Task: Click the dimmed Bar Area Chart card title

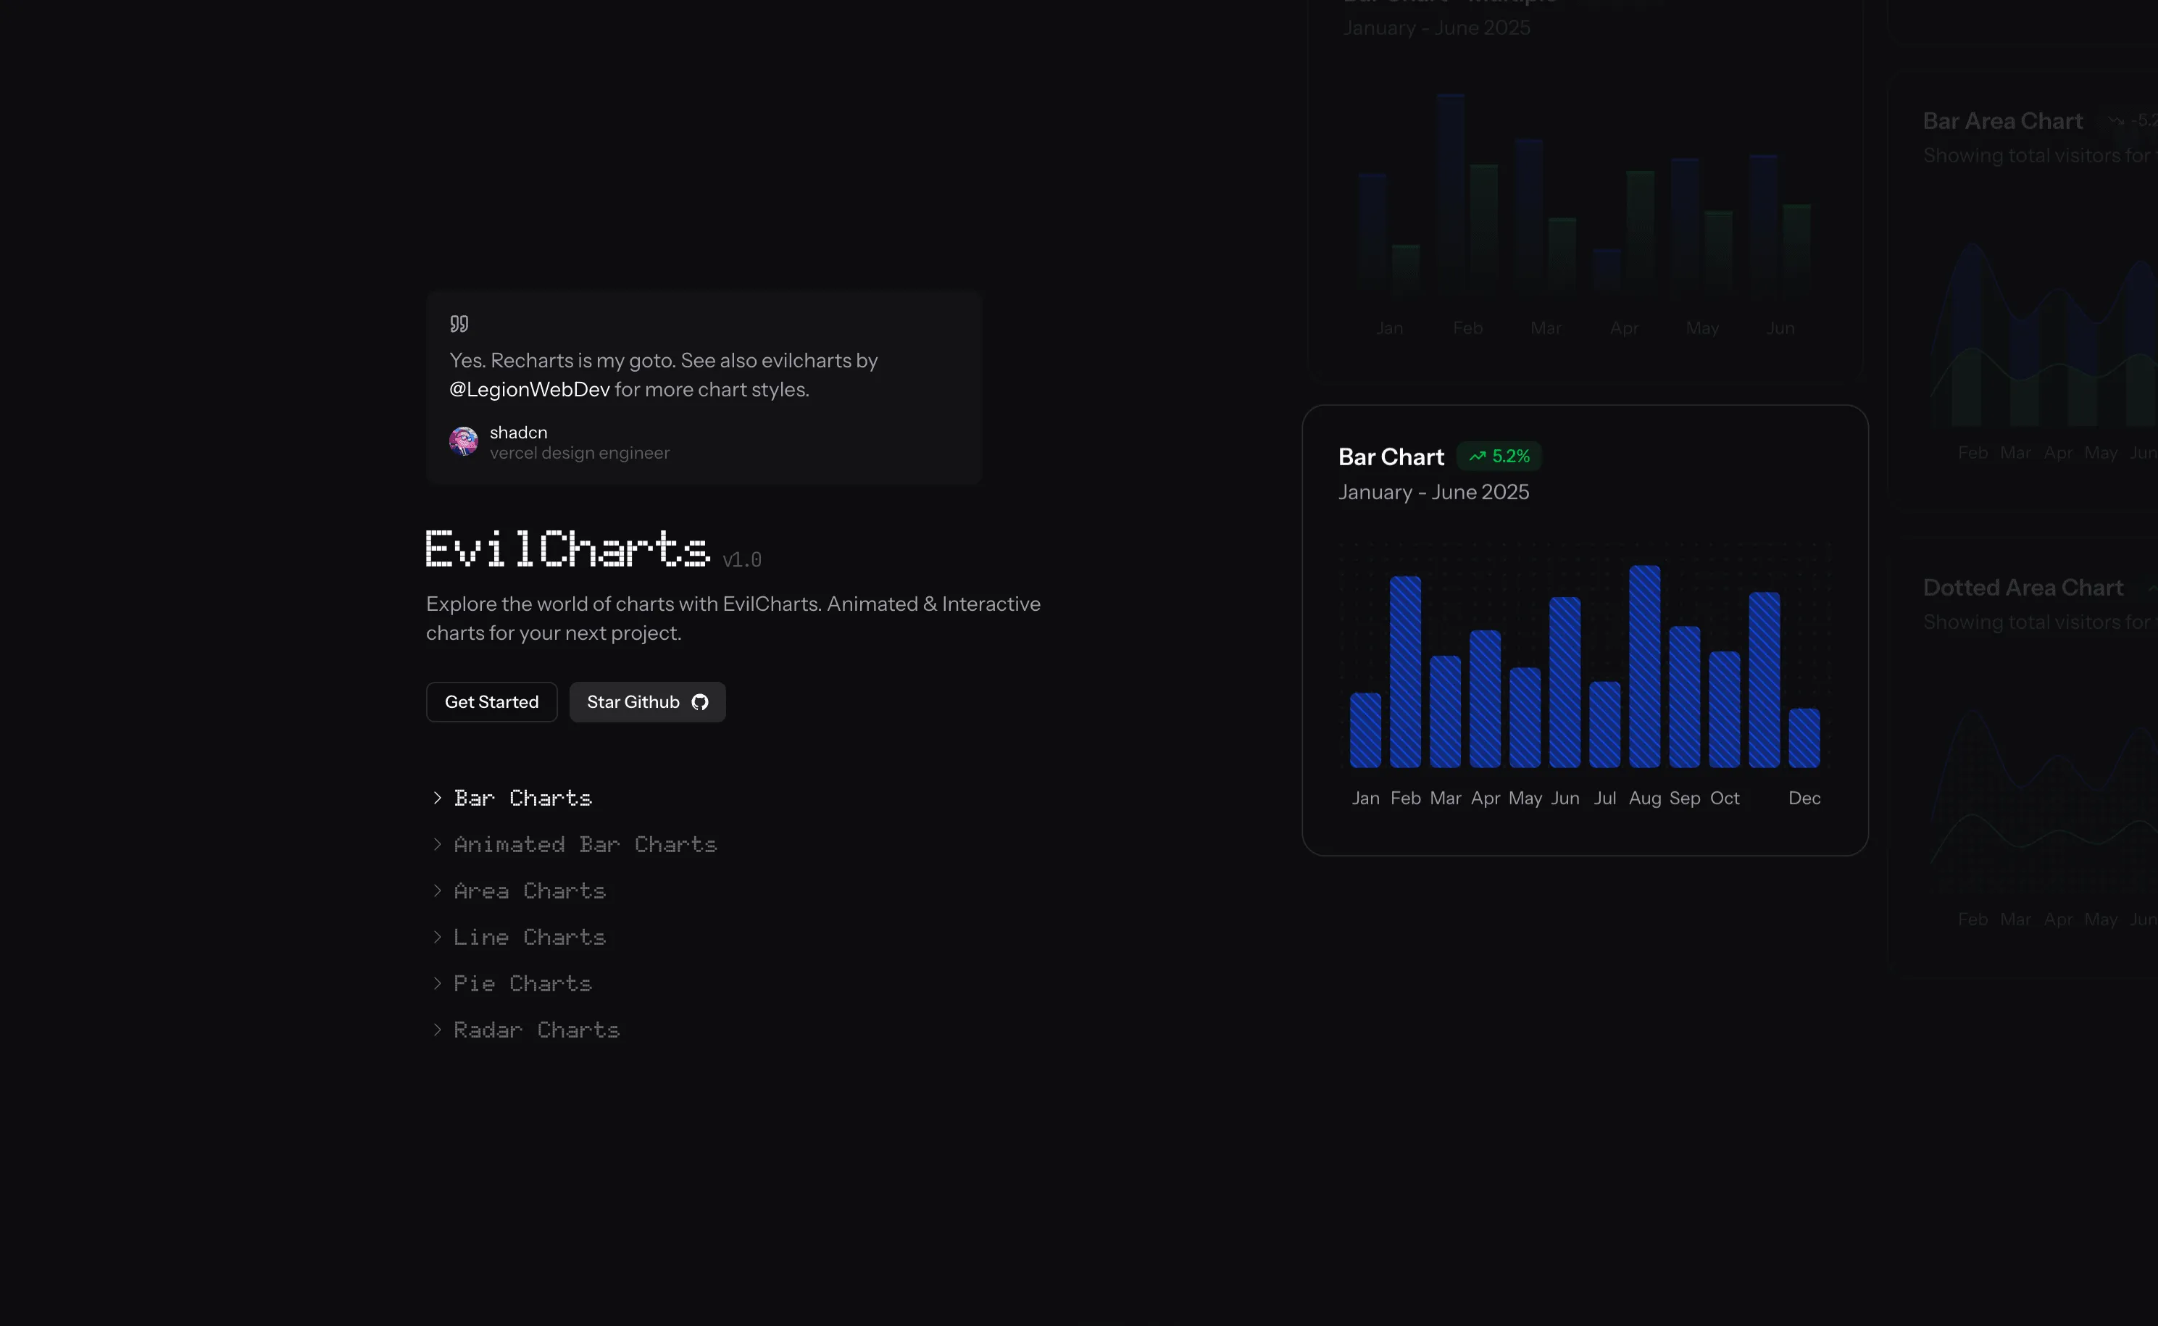Action: (x=2003, y=121)
